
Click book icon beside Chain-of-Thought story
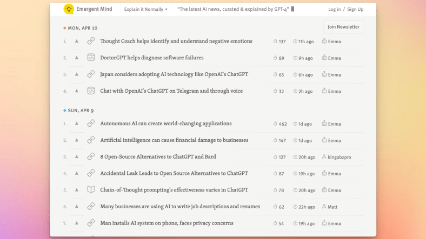(91, 190)
